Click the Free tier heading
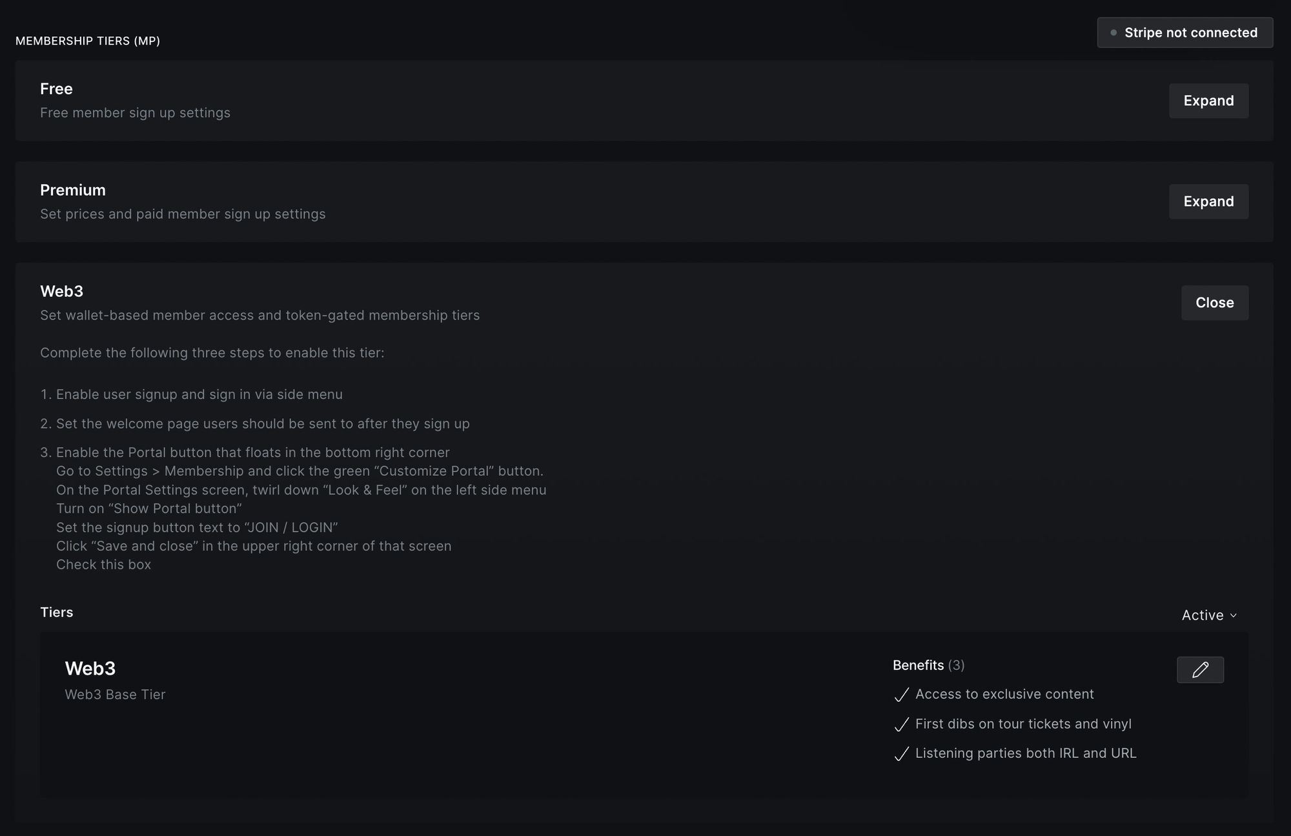 [56, 89]
